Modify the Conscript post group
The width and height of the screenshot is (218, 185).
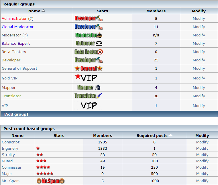(x=202, y=142)
